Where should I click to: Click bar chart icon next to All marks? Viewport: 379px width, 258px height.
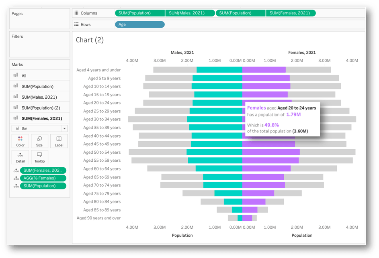[x=16, y=75]
